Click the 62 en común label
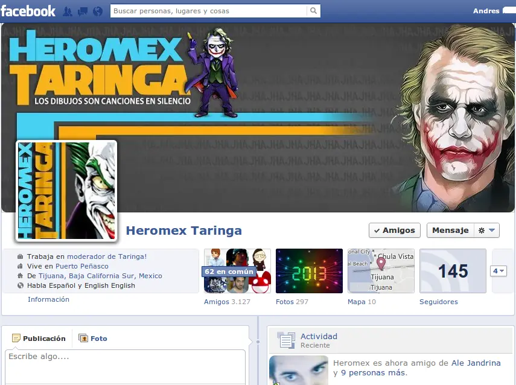This screenshot has height=385, width=516. [x=229, y=272]
